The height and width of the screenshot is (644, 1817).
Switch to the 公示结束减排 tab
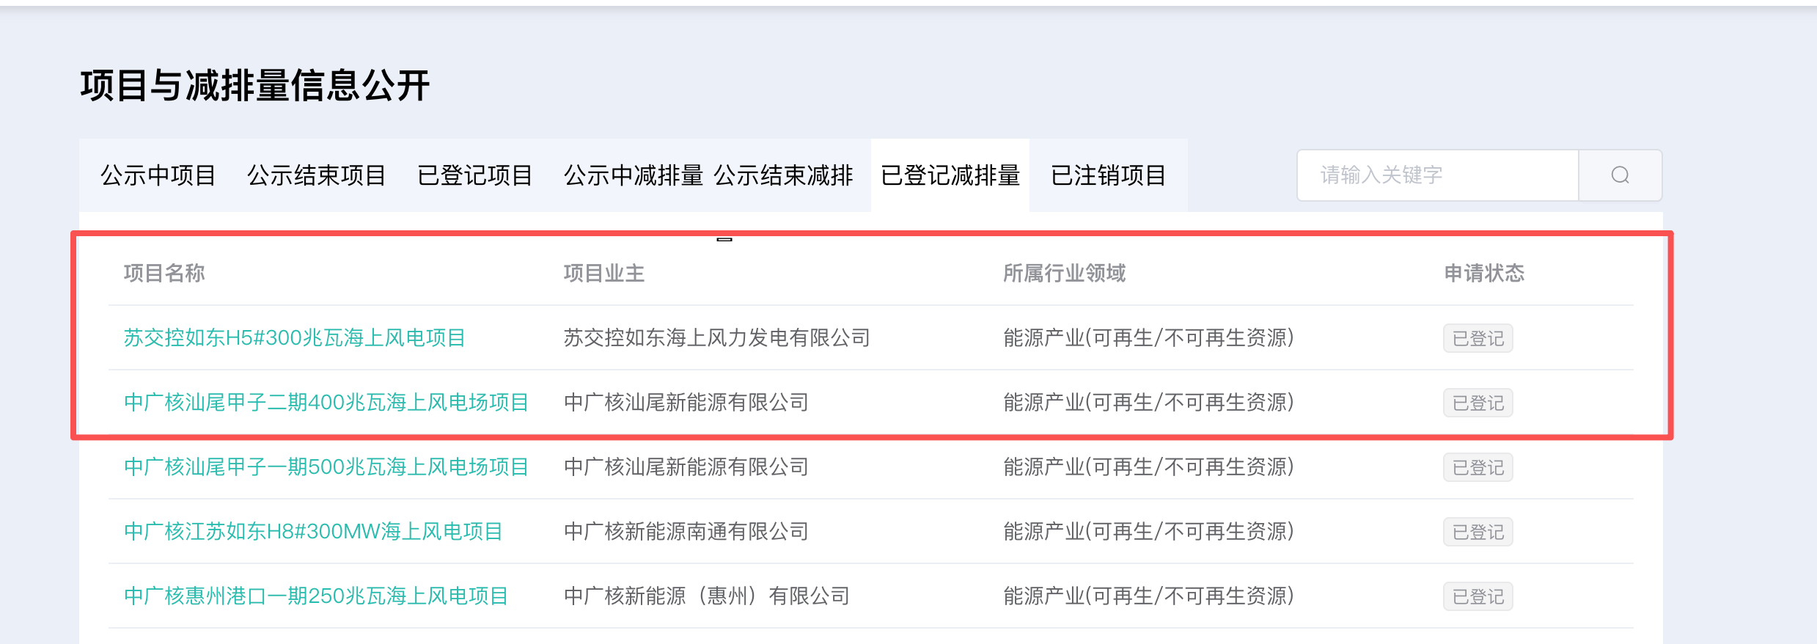point(783,176)
